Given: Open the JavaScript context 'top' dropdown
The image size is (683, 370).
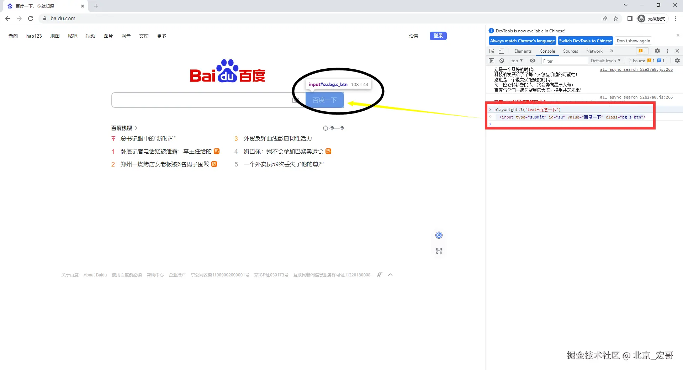Looking at the screenshot, I should (x=517, y=61).
